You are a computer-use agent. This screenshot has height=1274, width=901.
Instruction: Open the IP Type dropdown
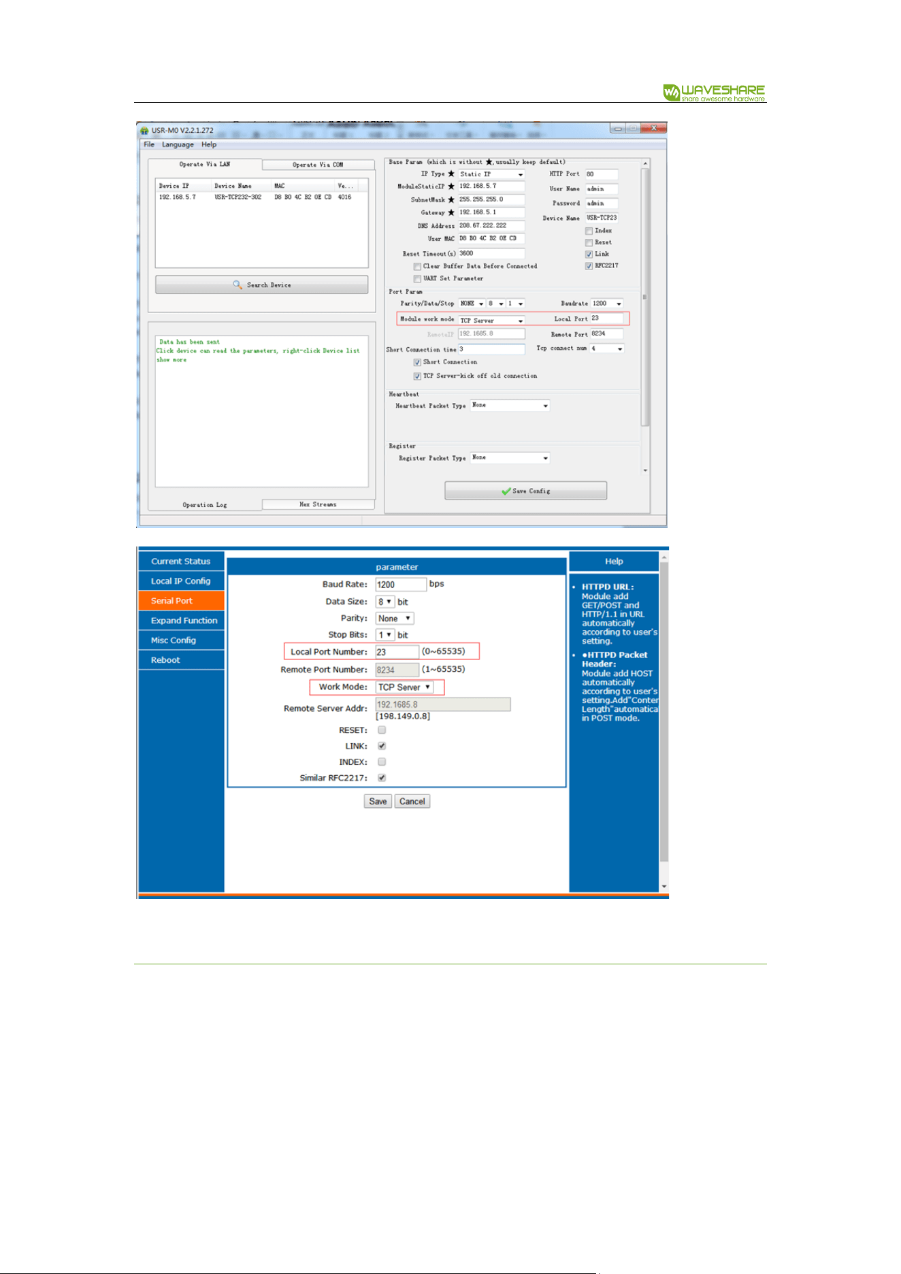[x=491, y=174]
